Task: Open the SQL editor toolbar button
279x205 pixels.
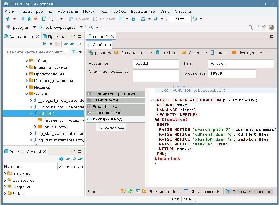Action: (x=49, y=19)
